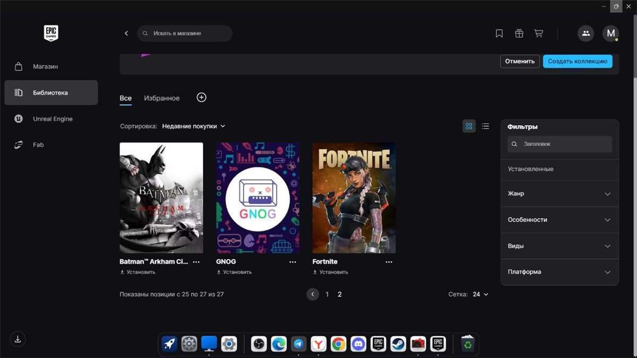Open the rocket launcher dock icon
The image size is (637, 358).
point(169,344)
